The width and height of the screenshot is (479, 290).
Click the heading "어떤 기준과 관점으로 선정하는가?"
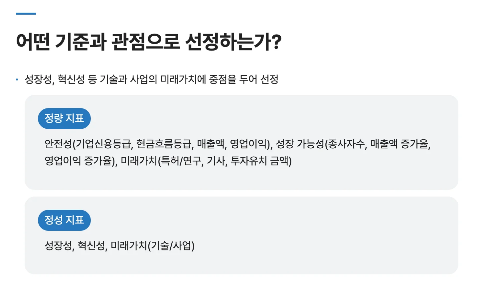(x=149, y=42)
